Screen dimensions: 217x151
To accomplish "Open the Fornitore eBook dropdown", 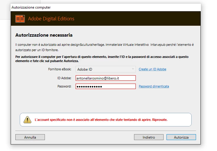I will (106, 69).
